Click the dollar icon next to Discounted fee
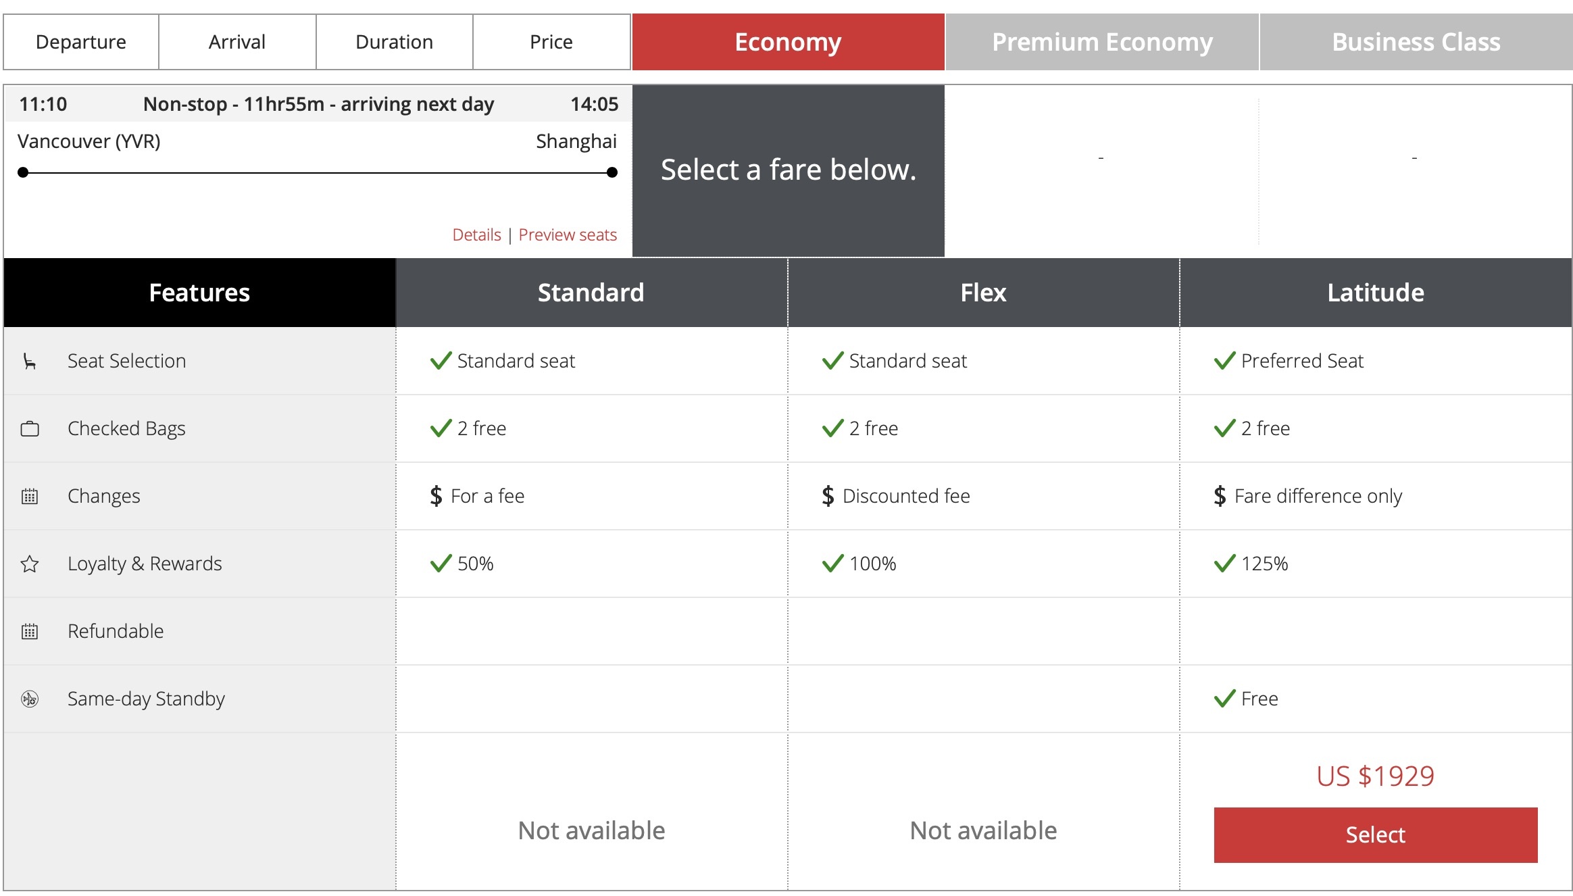This screenshot has width=1573, height=896. pos(828,497)
